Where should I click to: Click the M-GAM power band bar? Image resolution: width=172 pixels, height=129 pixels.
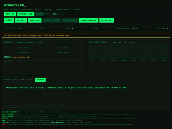tap(163, 52)
